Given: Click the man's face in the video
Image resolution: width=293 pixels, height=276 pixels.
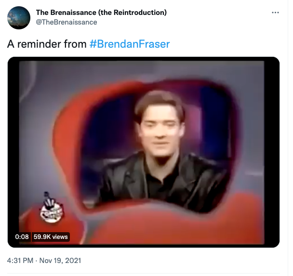Looking at the screenshot, I should (160, 131).
